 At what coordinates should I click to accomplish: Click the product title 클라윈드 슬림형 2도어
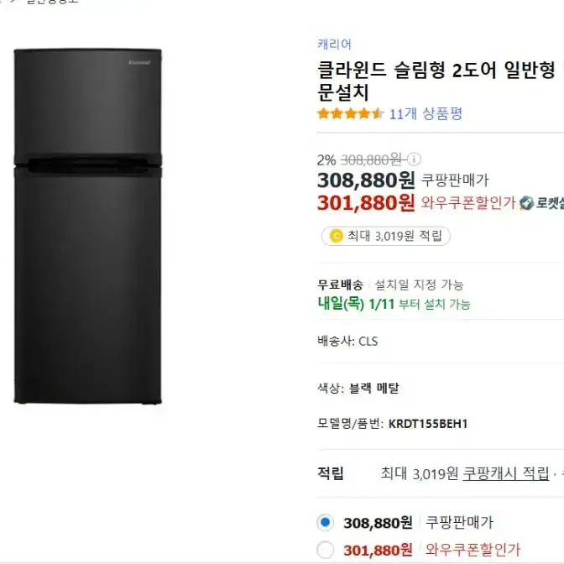pos(436,70)
